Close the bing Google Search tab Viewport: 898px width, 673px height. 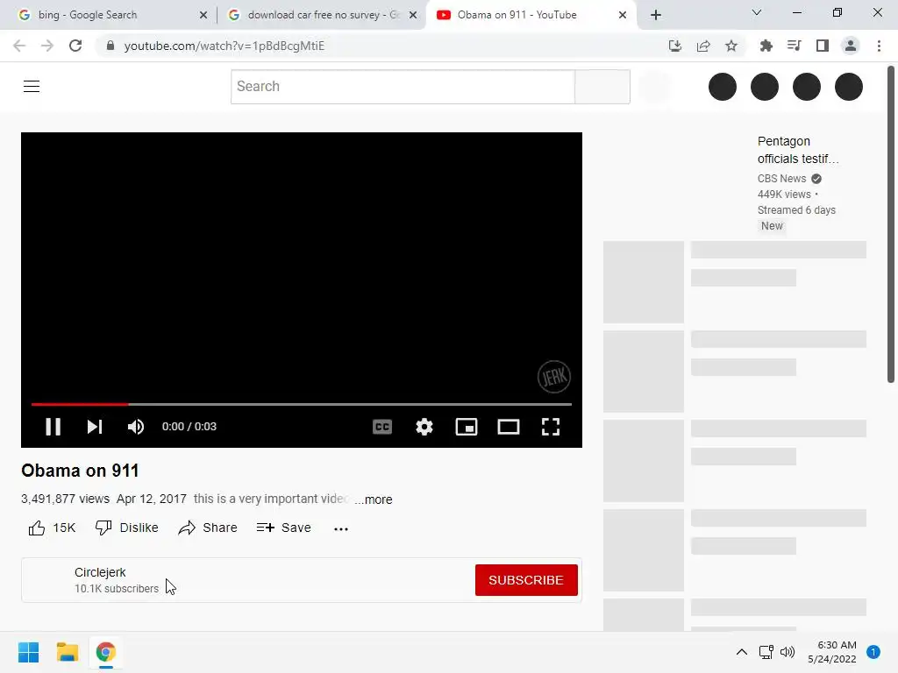point(203,16)
